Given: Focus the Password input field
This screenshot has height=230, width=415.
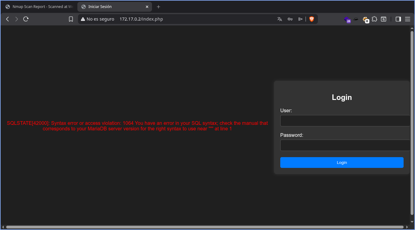Looking at the screenshot, I should click(345, 145).
